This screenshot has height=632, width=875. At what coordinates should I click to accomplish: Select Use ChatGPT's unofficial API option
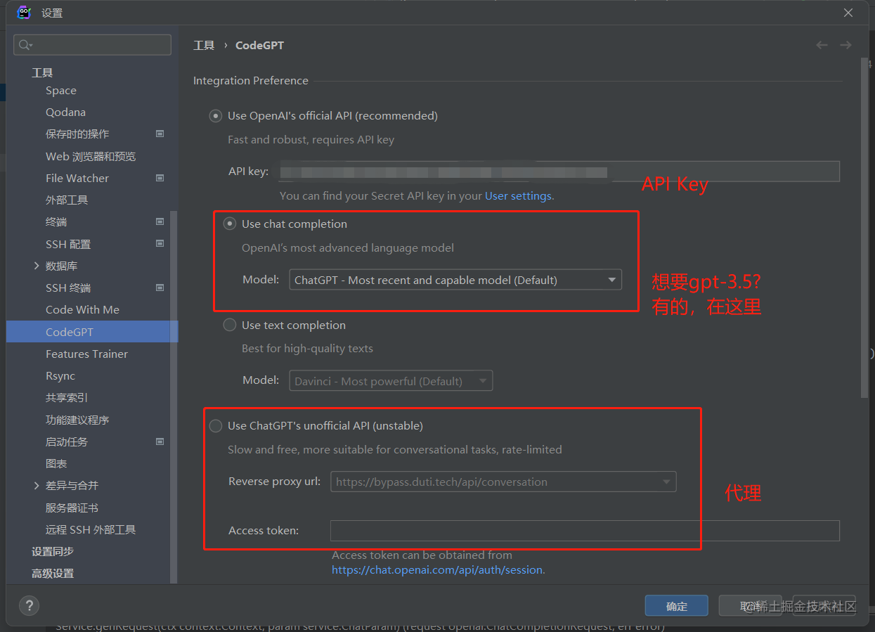point(216,426)
